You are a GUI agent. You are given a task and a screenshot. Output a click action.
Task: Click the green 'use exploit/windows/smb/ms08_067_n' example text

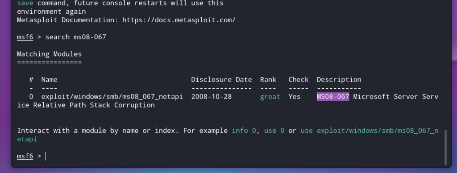coord(369,131)
